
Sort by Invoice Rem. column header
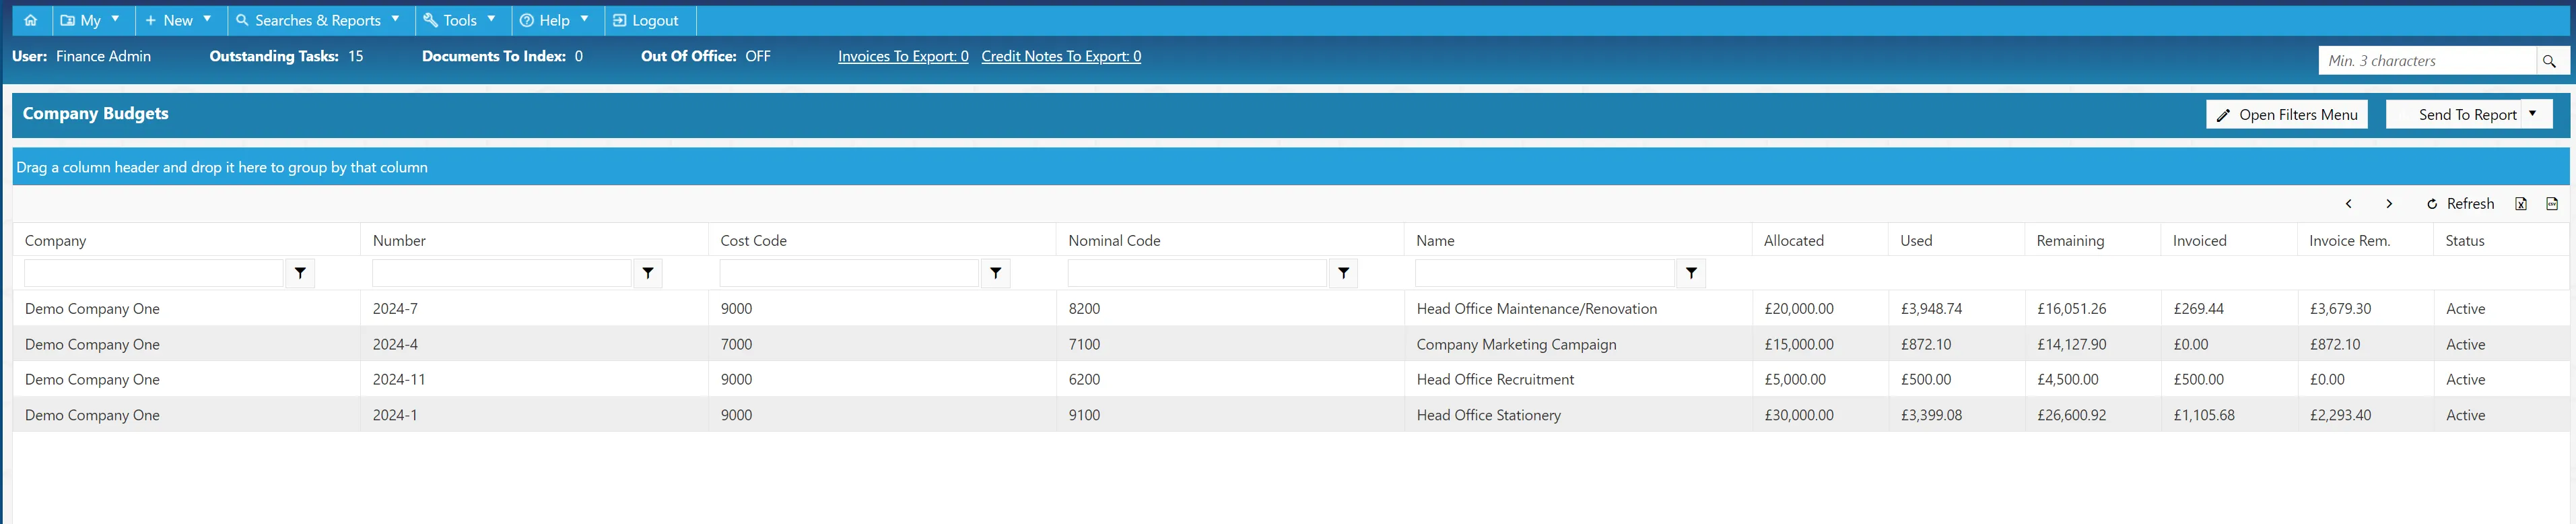[2349, 241]
